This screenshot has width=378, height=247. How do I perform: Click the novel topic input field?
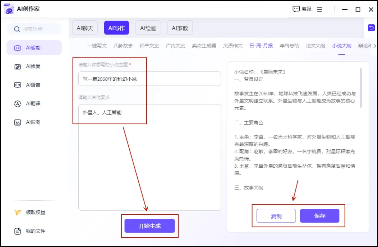tap(149, 79)
